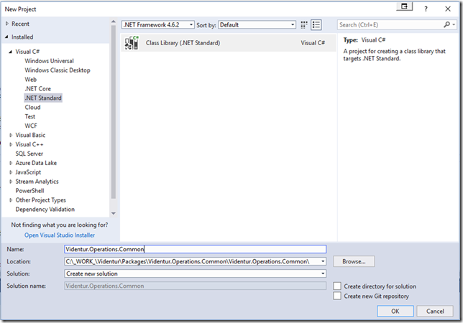Open the .NET Framework 4.6.2 dropdown
463x323 pixels.
[x=158, y=24]
